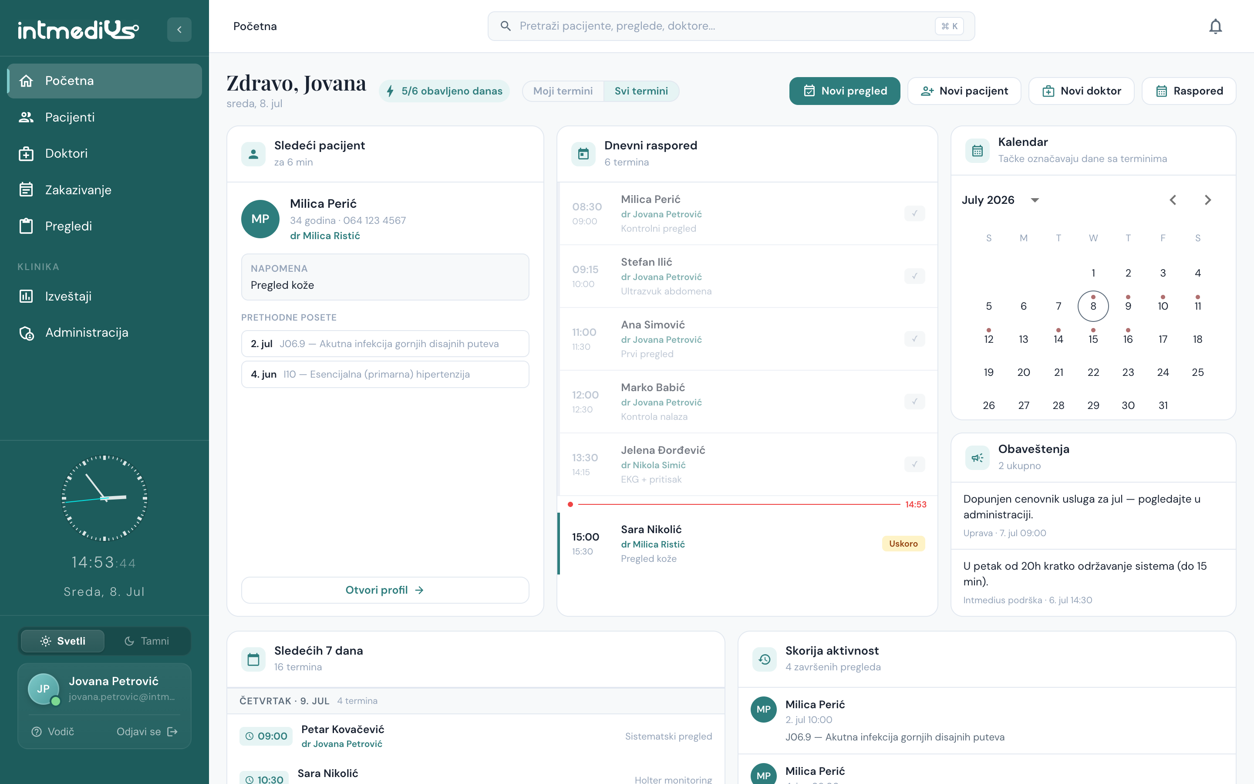1254x784 pixels.
Task: Click the Sledeći pacijent person icon
Action: pyautogui.click(x=253, y=154)
